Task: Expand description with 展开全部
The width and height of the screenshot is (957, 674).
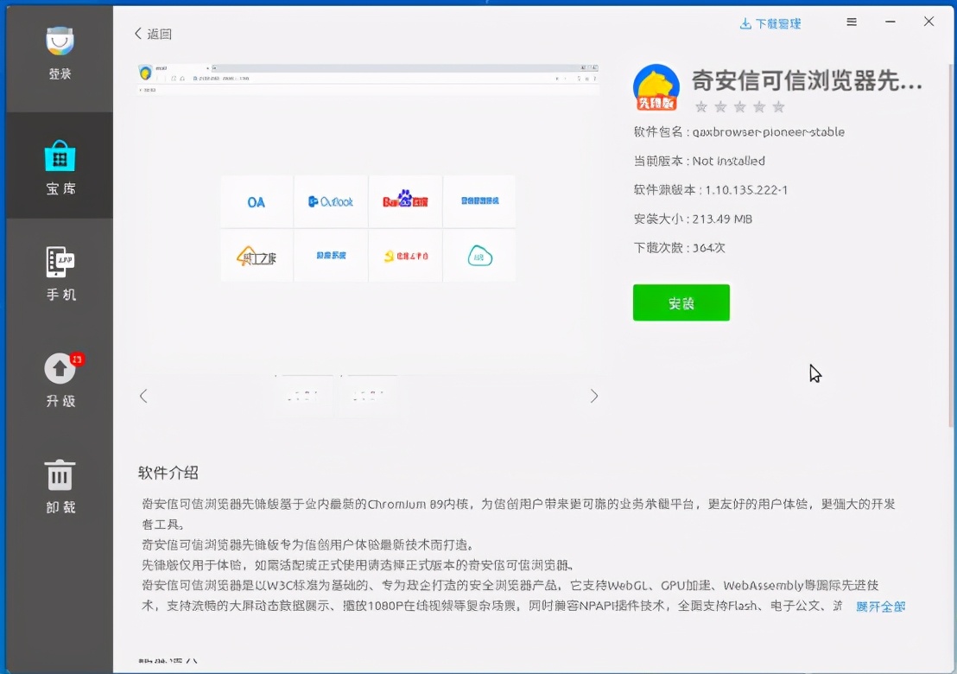Action: point(880,607)
